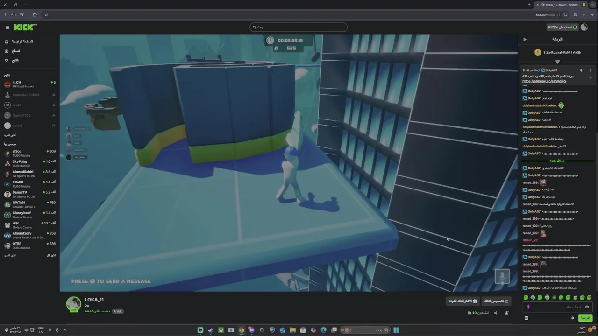Open the emoji picker in message box
Viewport: 598px width, 336px height.
point(587,307)
